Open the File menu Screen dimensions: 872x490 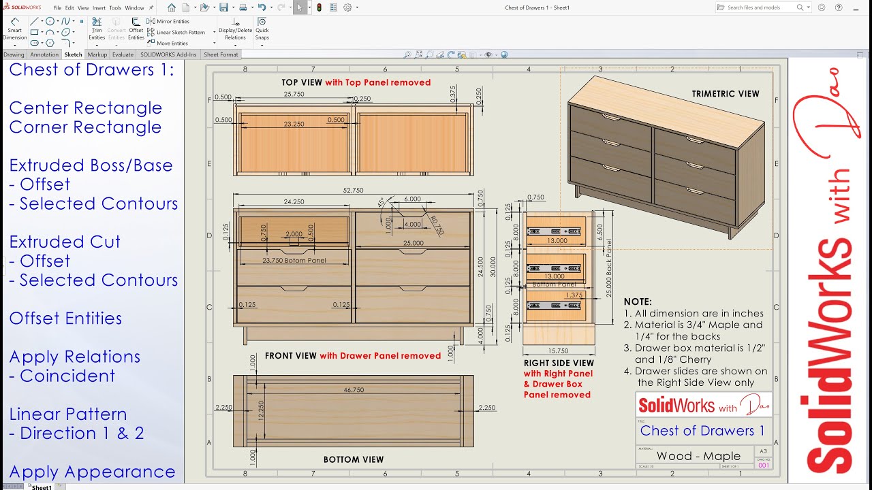click(57, 7)
